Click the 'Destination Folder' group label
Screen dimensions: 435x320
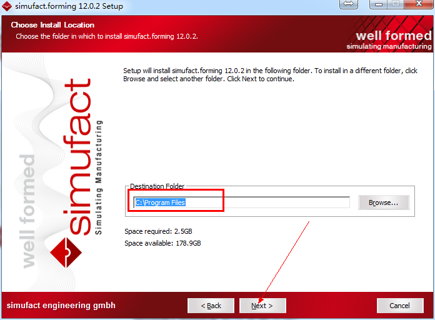[x=157, y=186]
